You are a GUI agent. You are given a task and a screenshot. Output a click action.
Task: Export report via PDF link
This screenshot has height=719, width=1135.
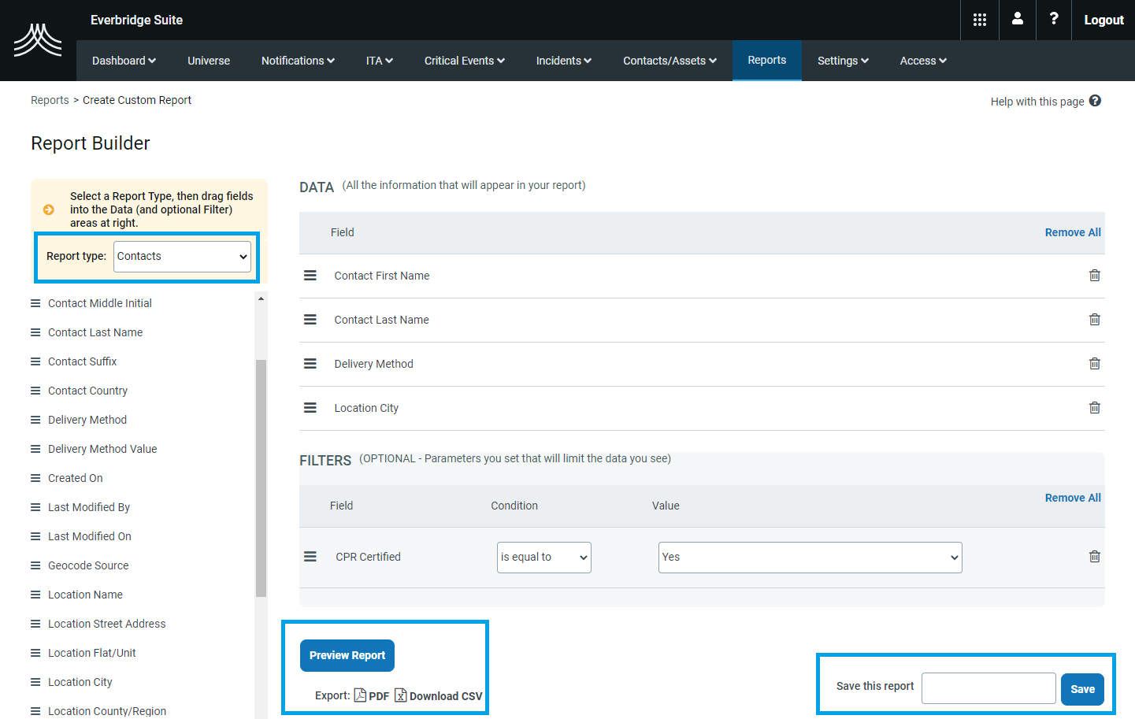click(x=379, y=696)
